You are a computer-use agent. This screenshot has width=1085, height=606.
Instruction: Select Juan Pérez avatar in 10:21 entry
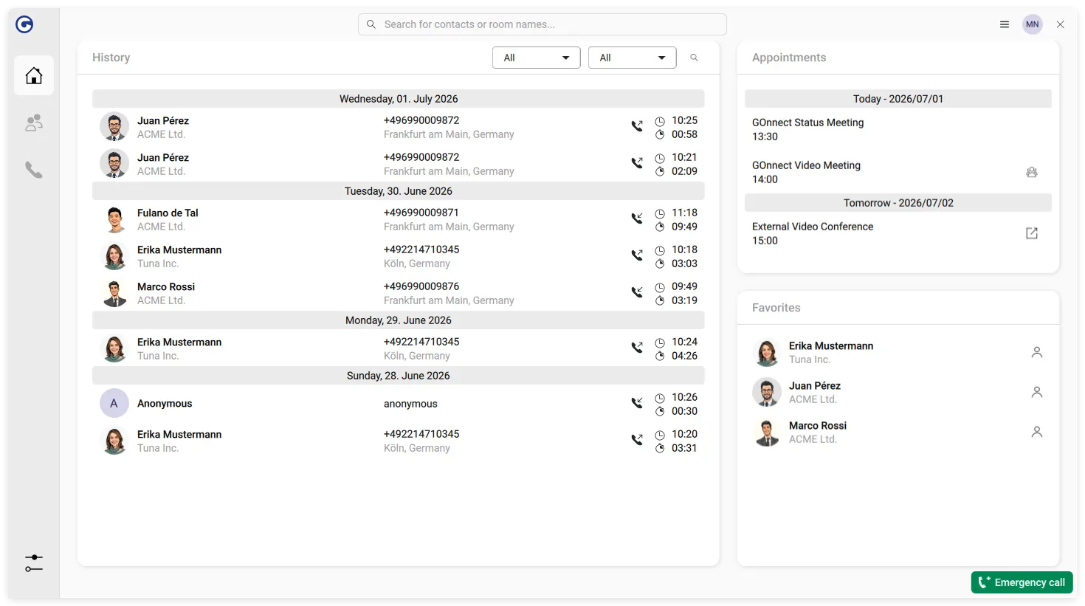click(x=114, y=164)
